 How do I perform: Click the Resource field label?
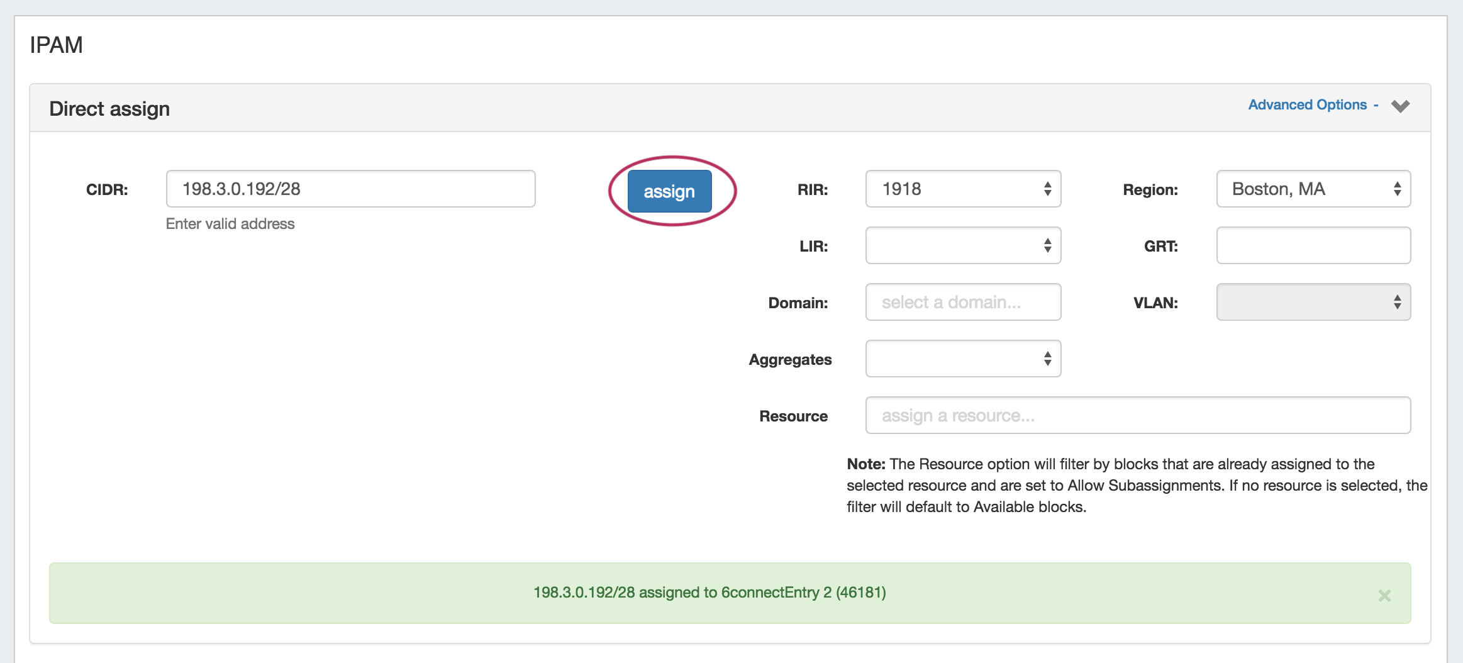point(793,416)
